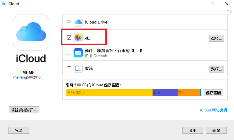Click the MF MF account name
Image resolution: width=234 pixels, height=140 pixels.
(x=28, y=73)
